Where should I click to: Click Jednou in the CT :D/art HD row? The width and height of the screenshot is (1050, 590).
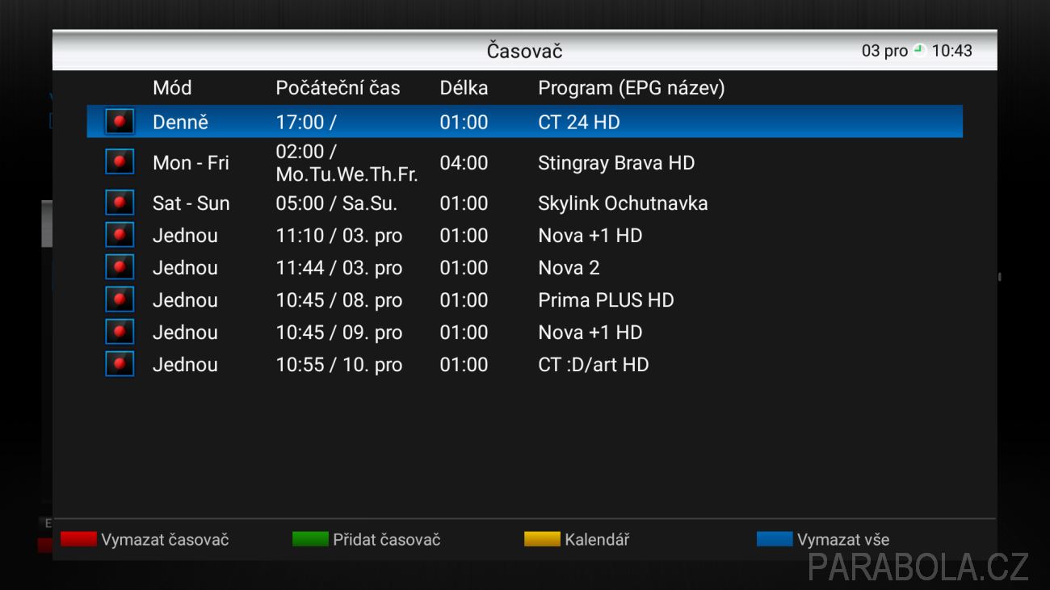pyautogui.click(x=185, y=364)
